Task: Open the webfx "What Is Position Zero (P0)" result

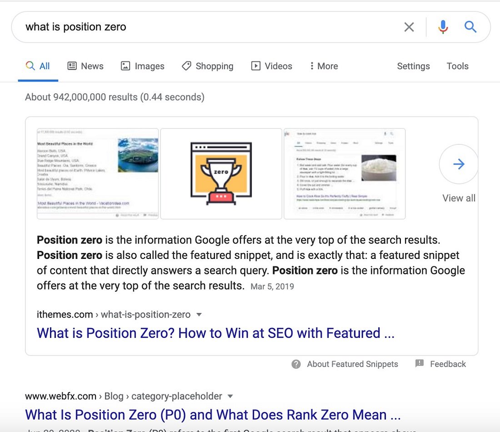Action: click(x=212, y=415)
